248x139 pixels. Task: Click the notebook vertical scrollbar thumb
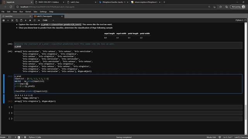pyautogui.click(x=246, y=112)
